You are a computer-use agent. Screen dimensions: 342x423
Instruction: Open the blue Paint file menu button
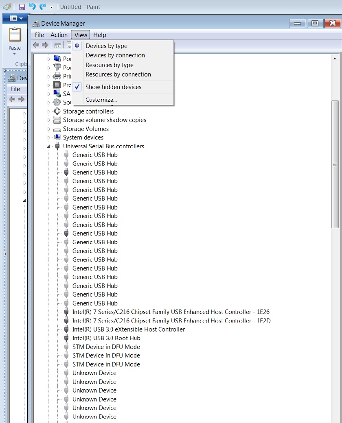[16, 18]
